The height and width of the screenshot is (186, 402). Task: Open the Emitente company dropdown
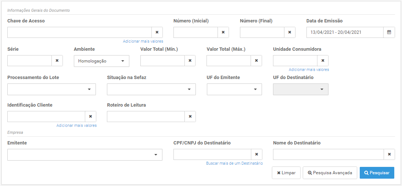pyautogui.click(x=85, y=155)
